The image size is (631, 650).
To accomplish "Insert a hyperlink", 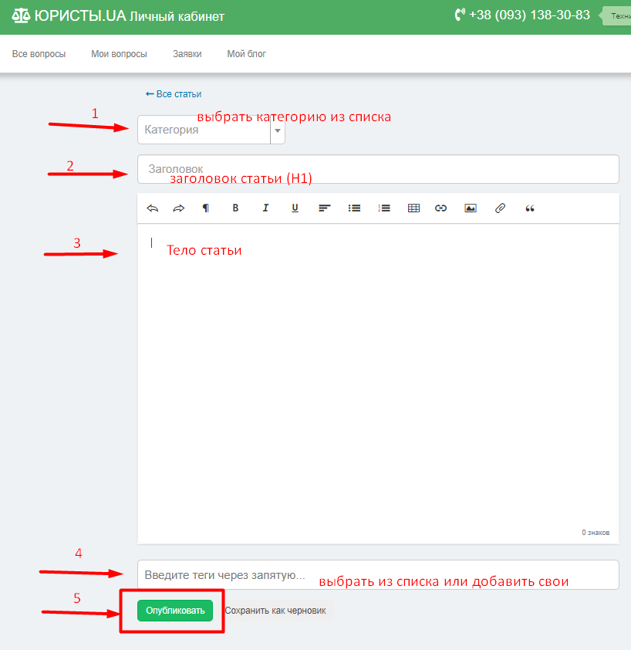I will click(x=440, y=208).
